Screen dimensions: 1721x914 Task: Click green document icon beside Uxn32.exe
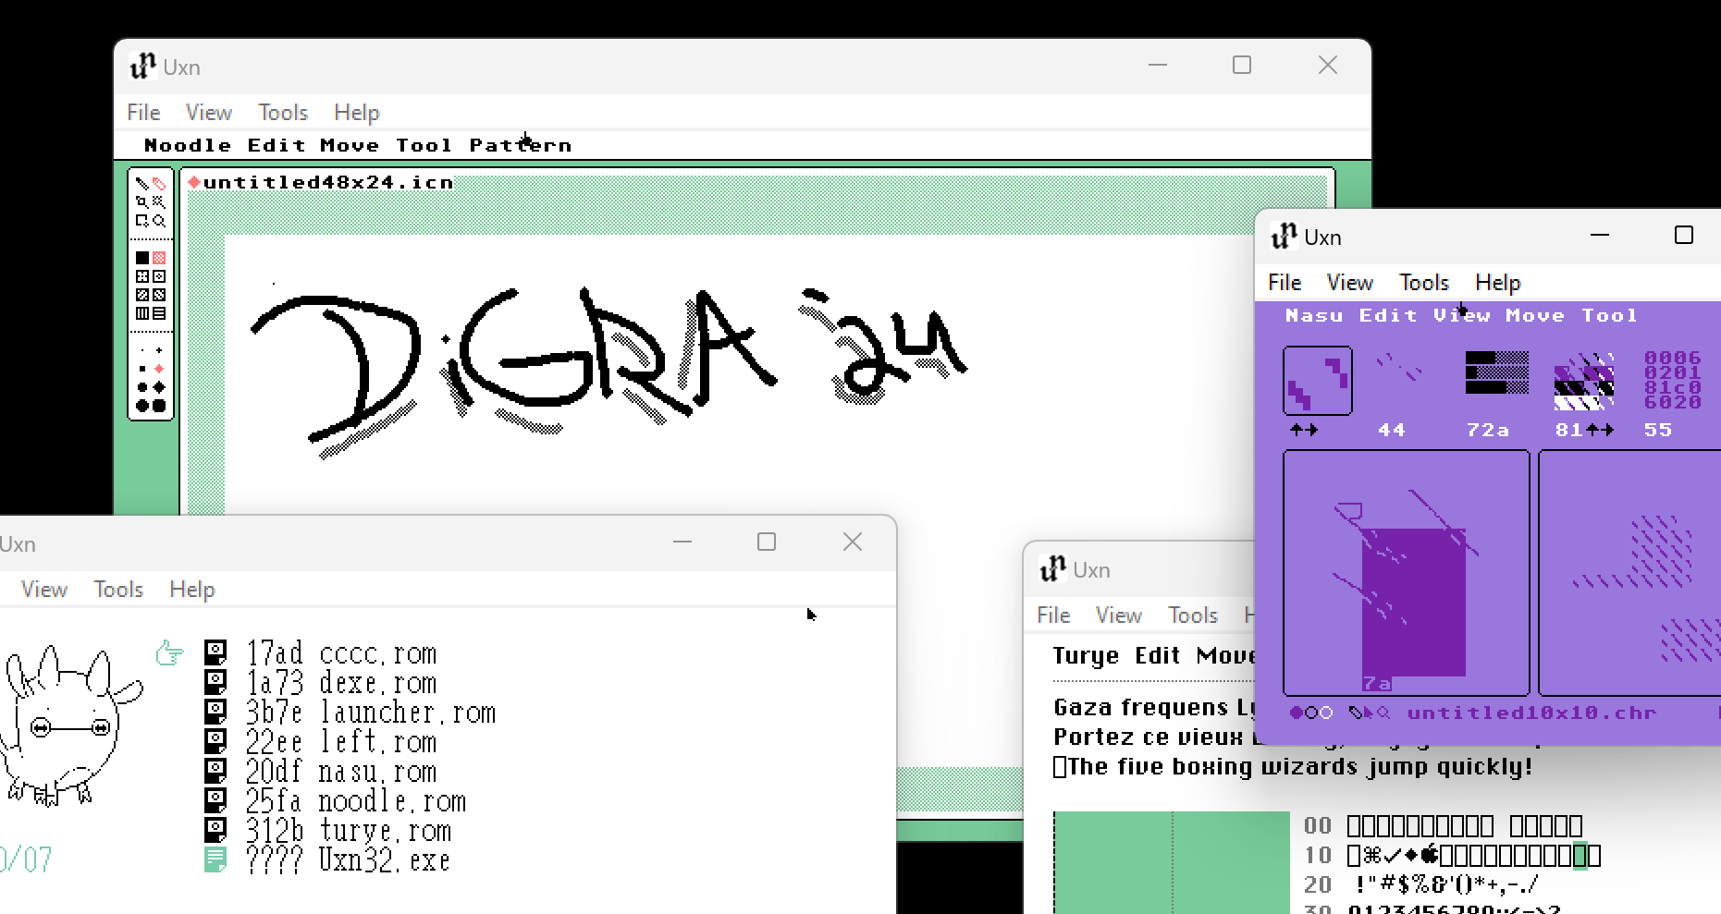tap(215, 859)
